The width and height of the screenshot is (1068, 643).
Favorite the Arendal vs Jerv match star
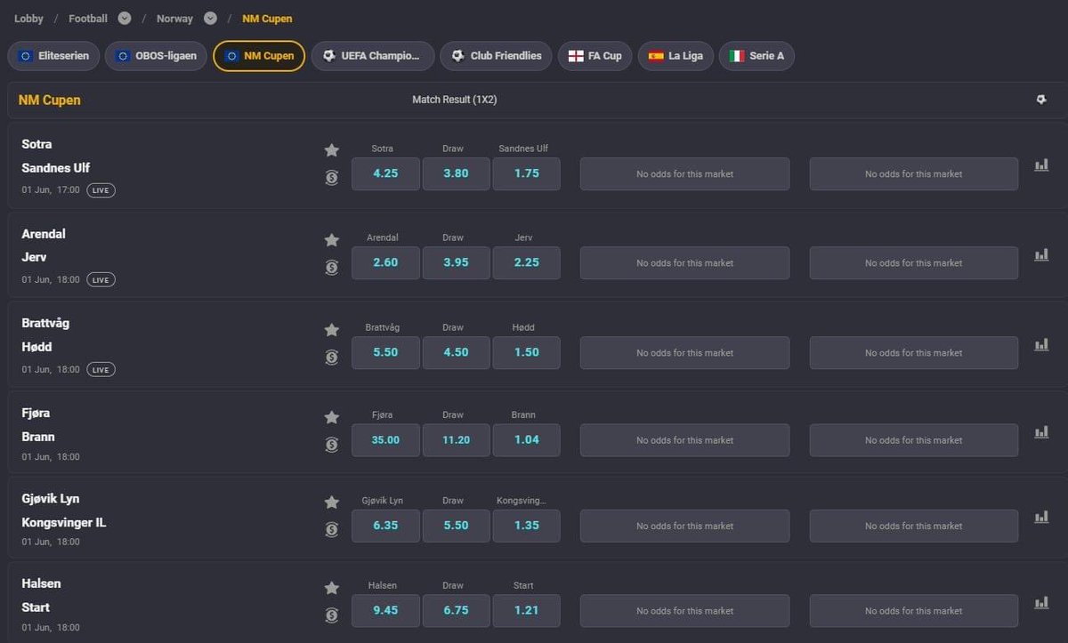pyautogui.click(x=332, y=240)
